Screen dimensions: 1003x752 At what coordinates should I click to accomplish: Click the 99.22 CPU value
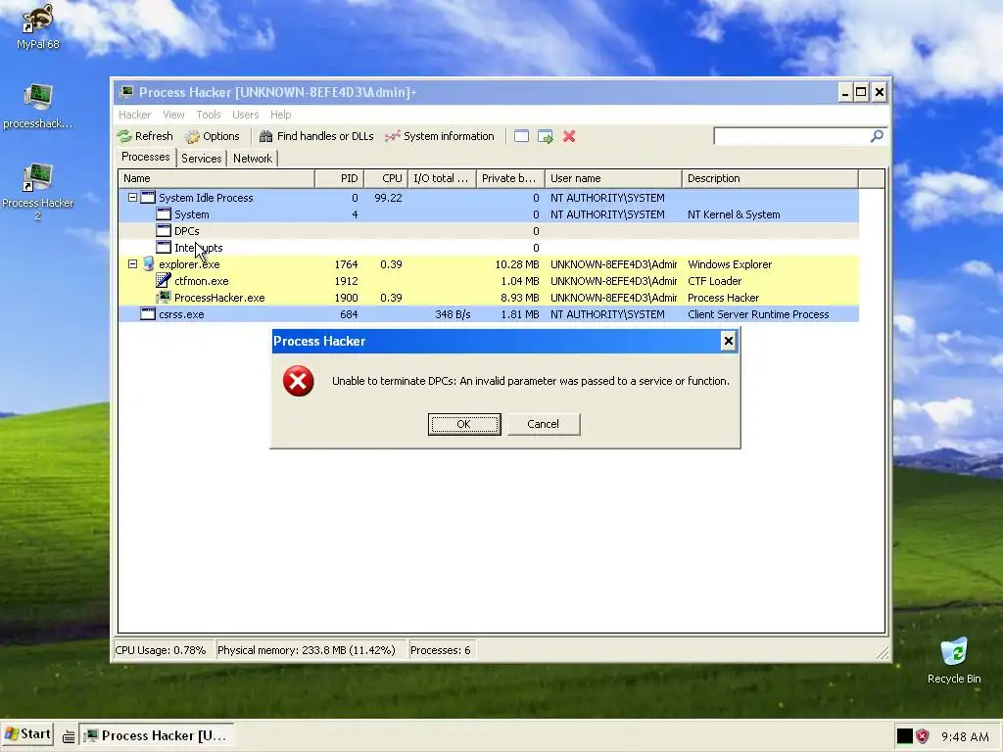click(388, 198)
